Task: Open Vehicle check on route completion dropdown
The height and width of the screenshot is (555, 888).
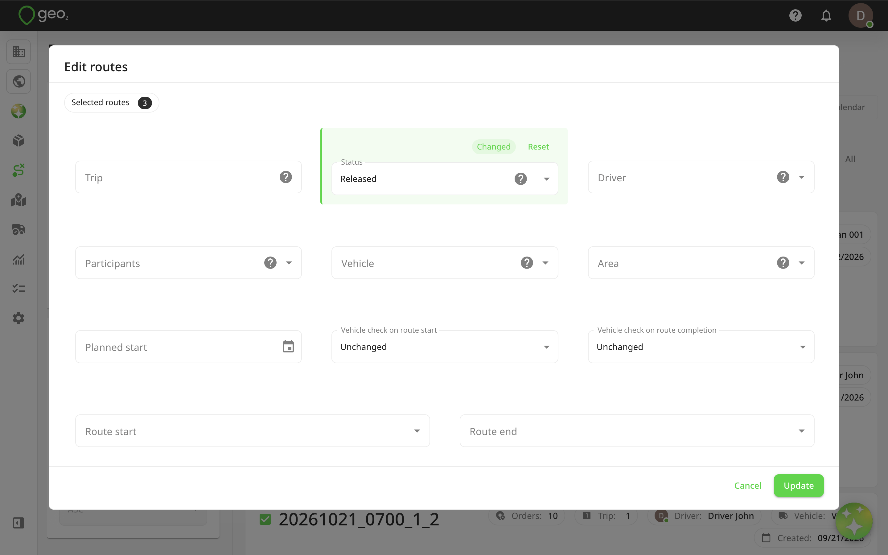Action: pyautogui.click(x=701, y=347)
